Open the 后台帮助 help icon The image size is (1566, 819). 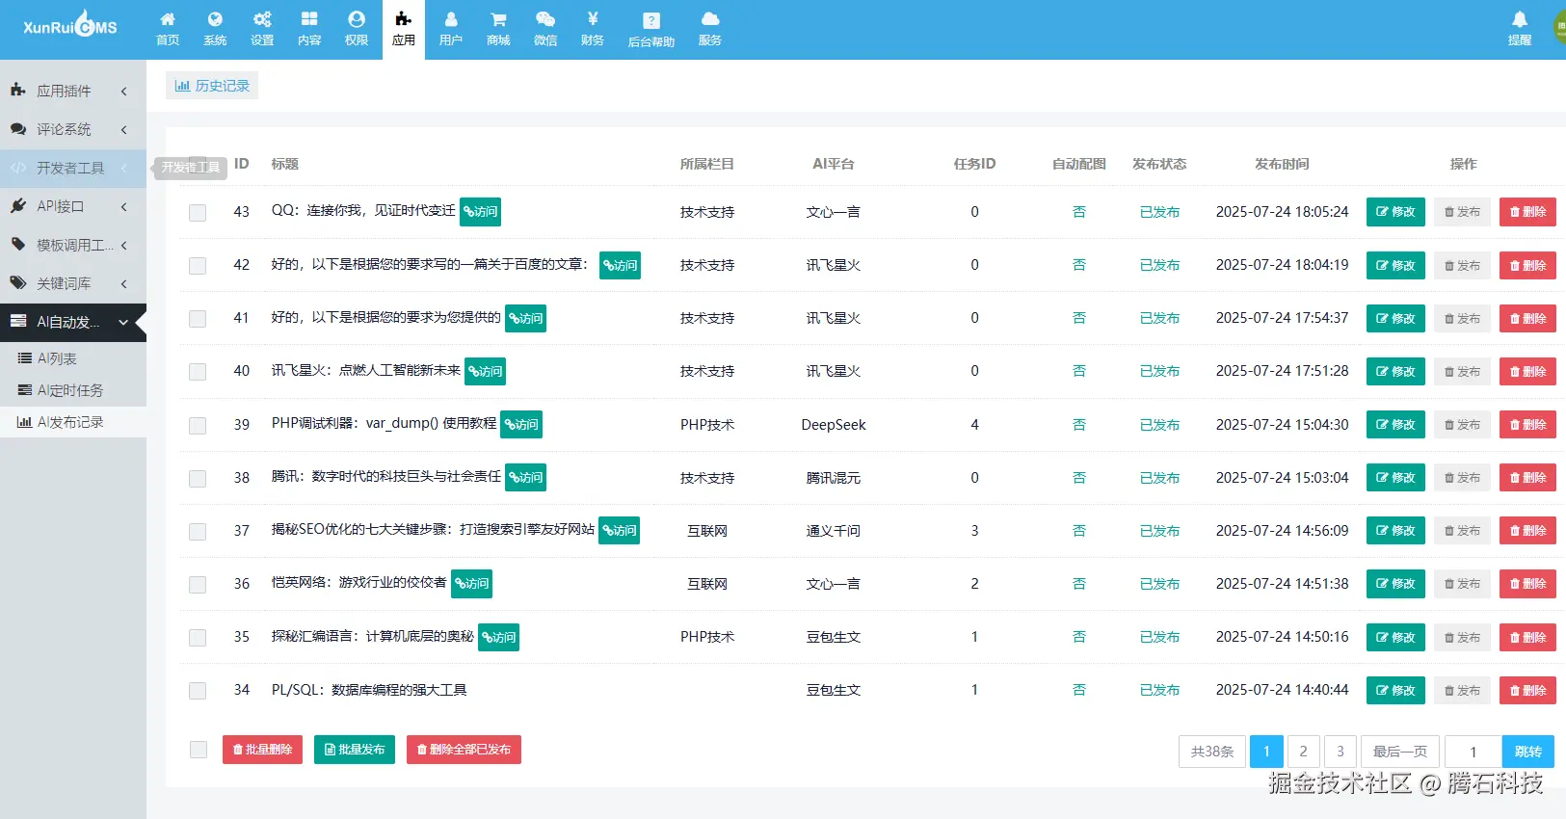651,29
